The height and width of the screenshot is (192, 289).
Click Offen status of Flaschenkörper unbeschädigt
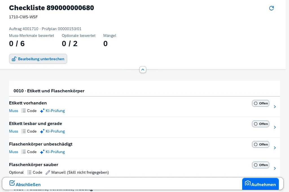(x=260, y=144)
